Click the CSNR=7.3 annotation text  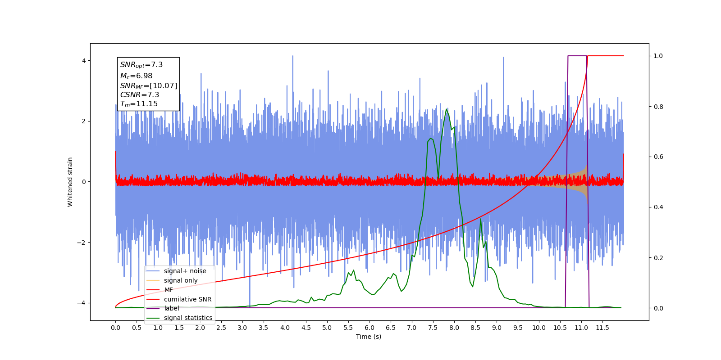coord(140,94)
